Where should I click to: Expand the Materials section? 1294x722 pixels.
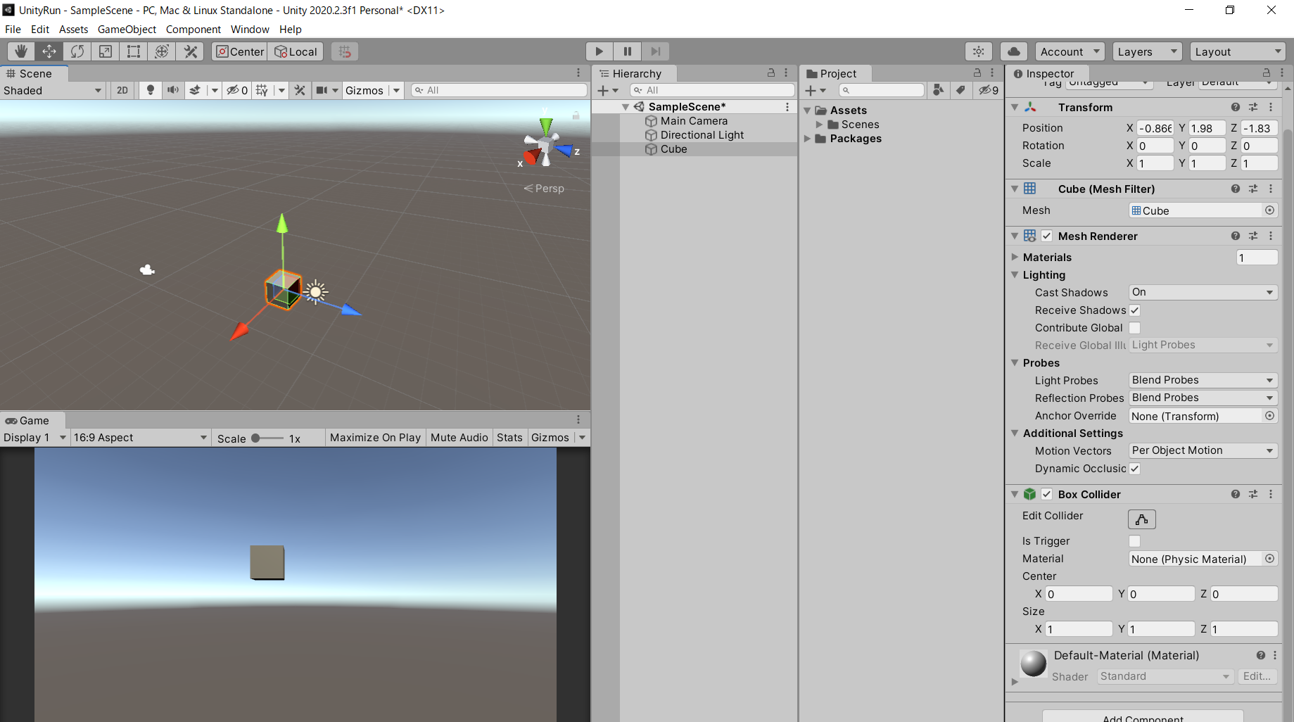click(1015, 257)
